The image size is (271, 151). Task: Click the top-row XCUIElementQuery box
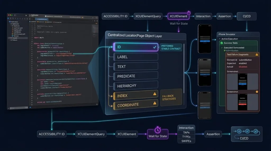click(x=148, y=16)
